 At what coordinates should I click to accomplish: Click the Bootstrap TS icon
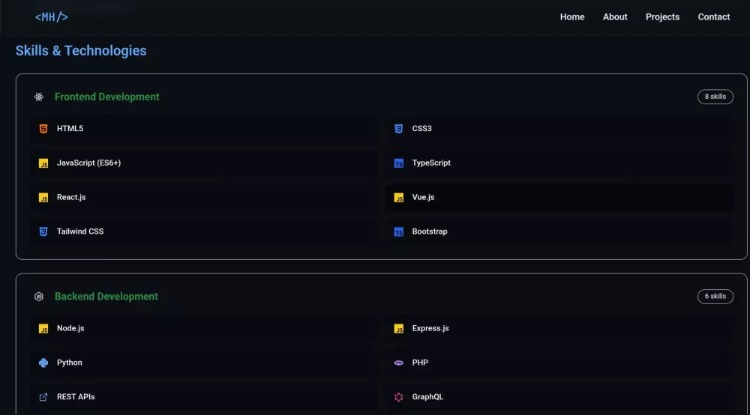tap(398, 231)
